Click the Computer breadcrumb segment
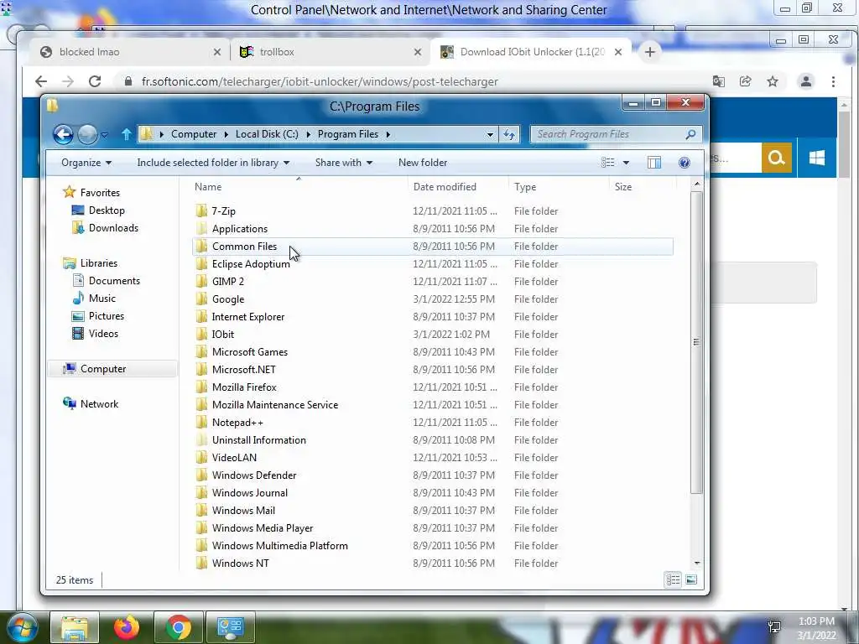This screenshot has height=644, width=859. pos(194,134)
